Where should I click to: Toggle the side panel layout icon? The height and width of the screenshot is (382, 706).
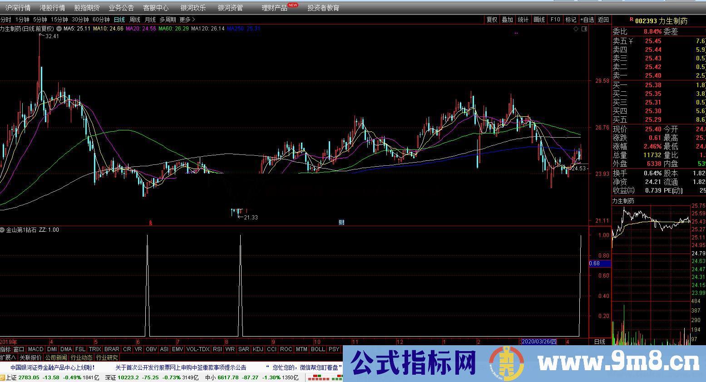coord(584,29)
